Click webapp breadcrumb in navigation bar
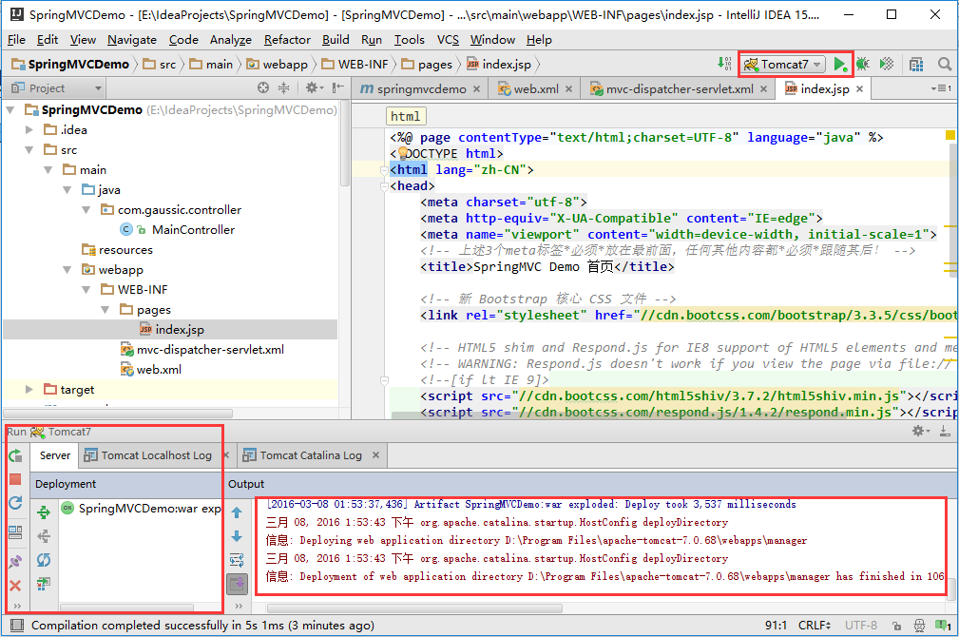 pos(285,65)
